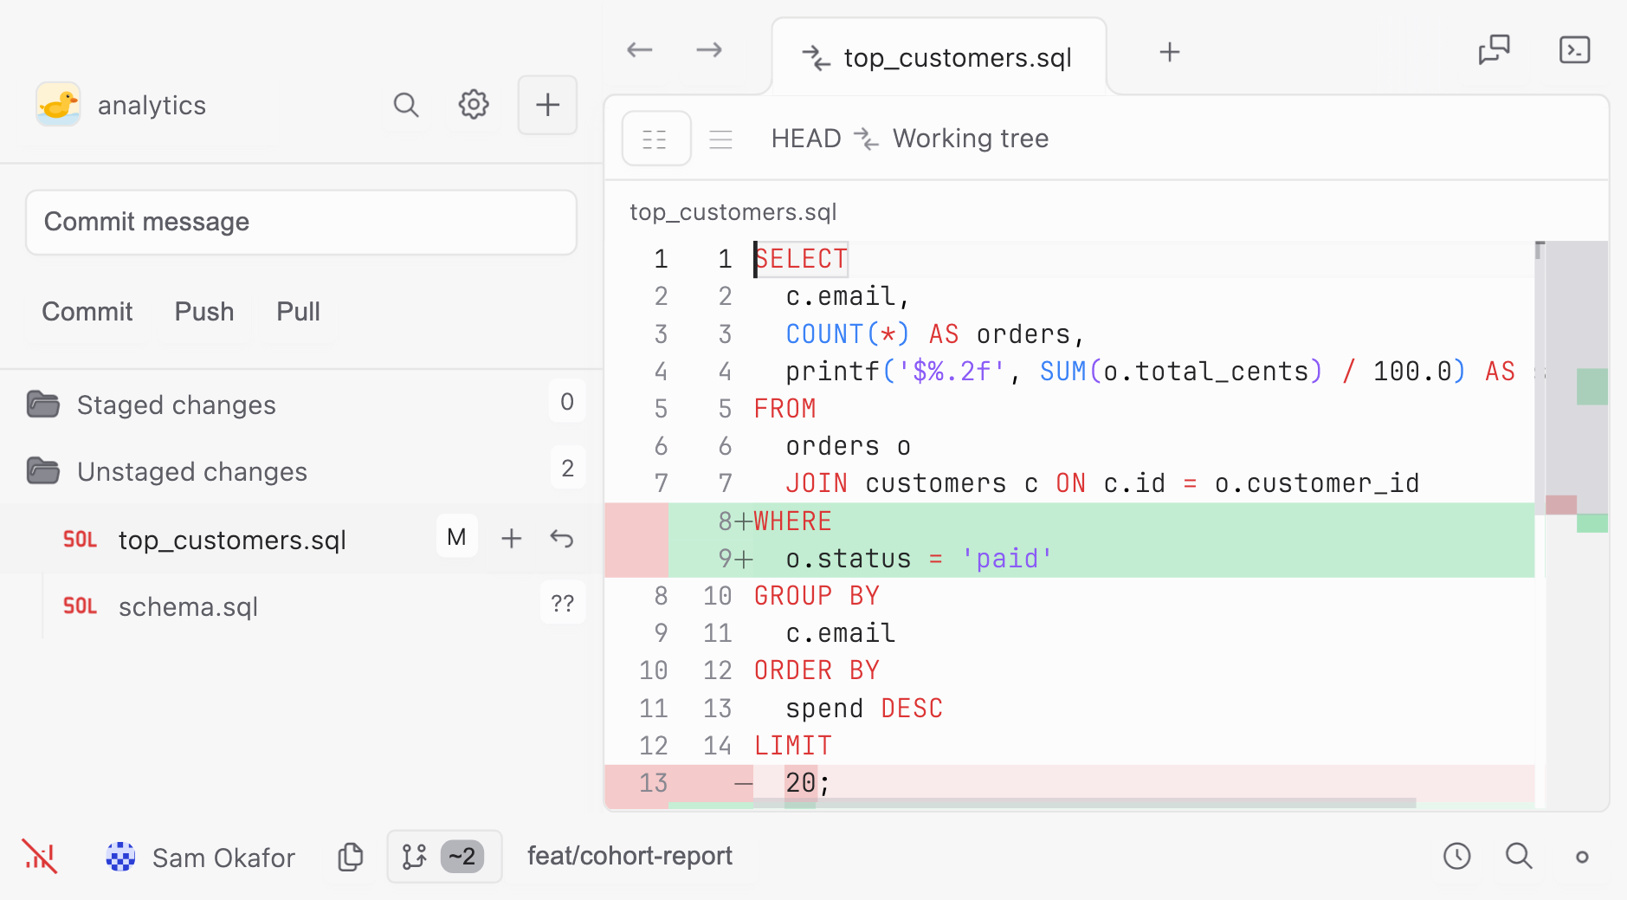Open the chat panel icon

click(x=1494, y=50)
